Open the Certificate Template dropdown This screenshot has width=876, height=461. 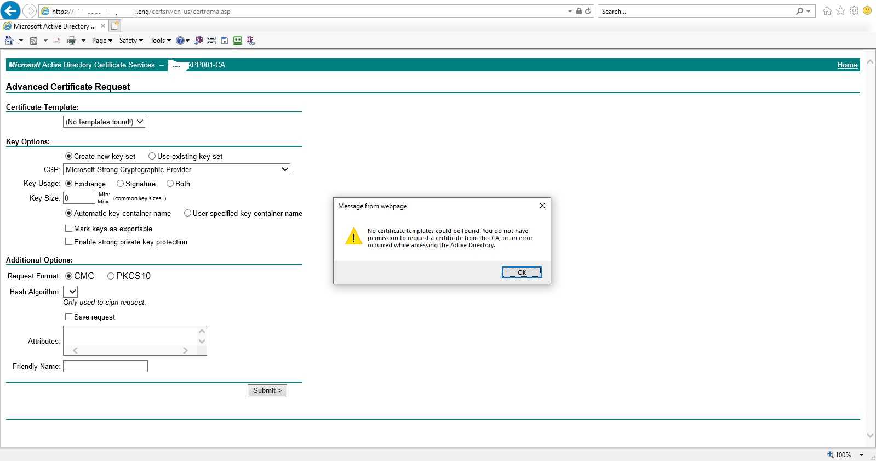[104, 122]
